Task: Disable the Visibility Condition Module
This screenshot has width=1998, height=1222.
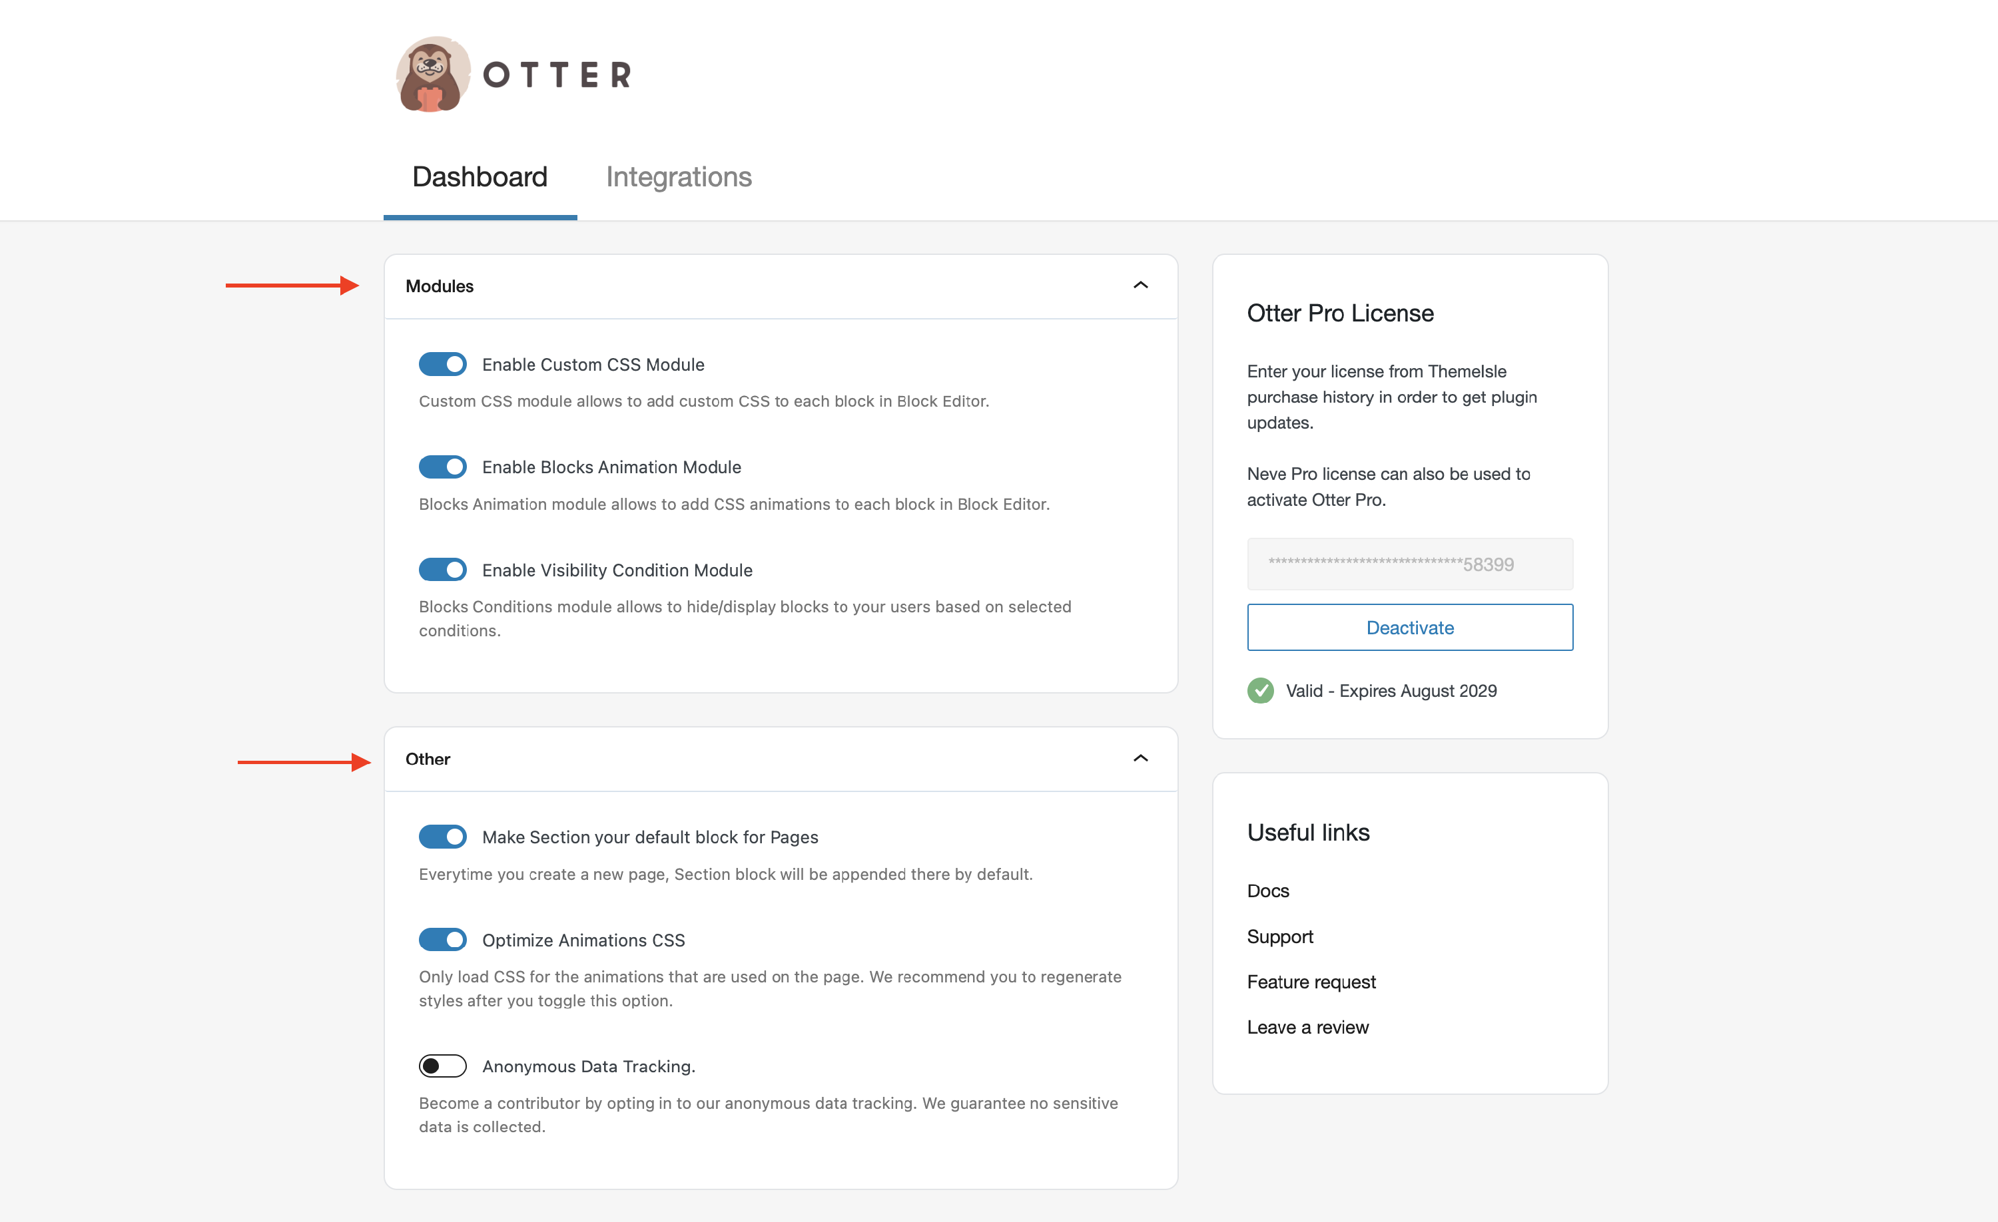Action: (x=443, y=570)
